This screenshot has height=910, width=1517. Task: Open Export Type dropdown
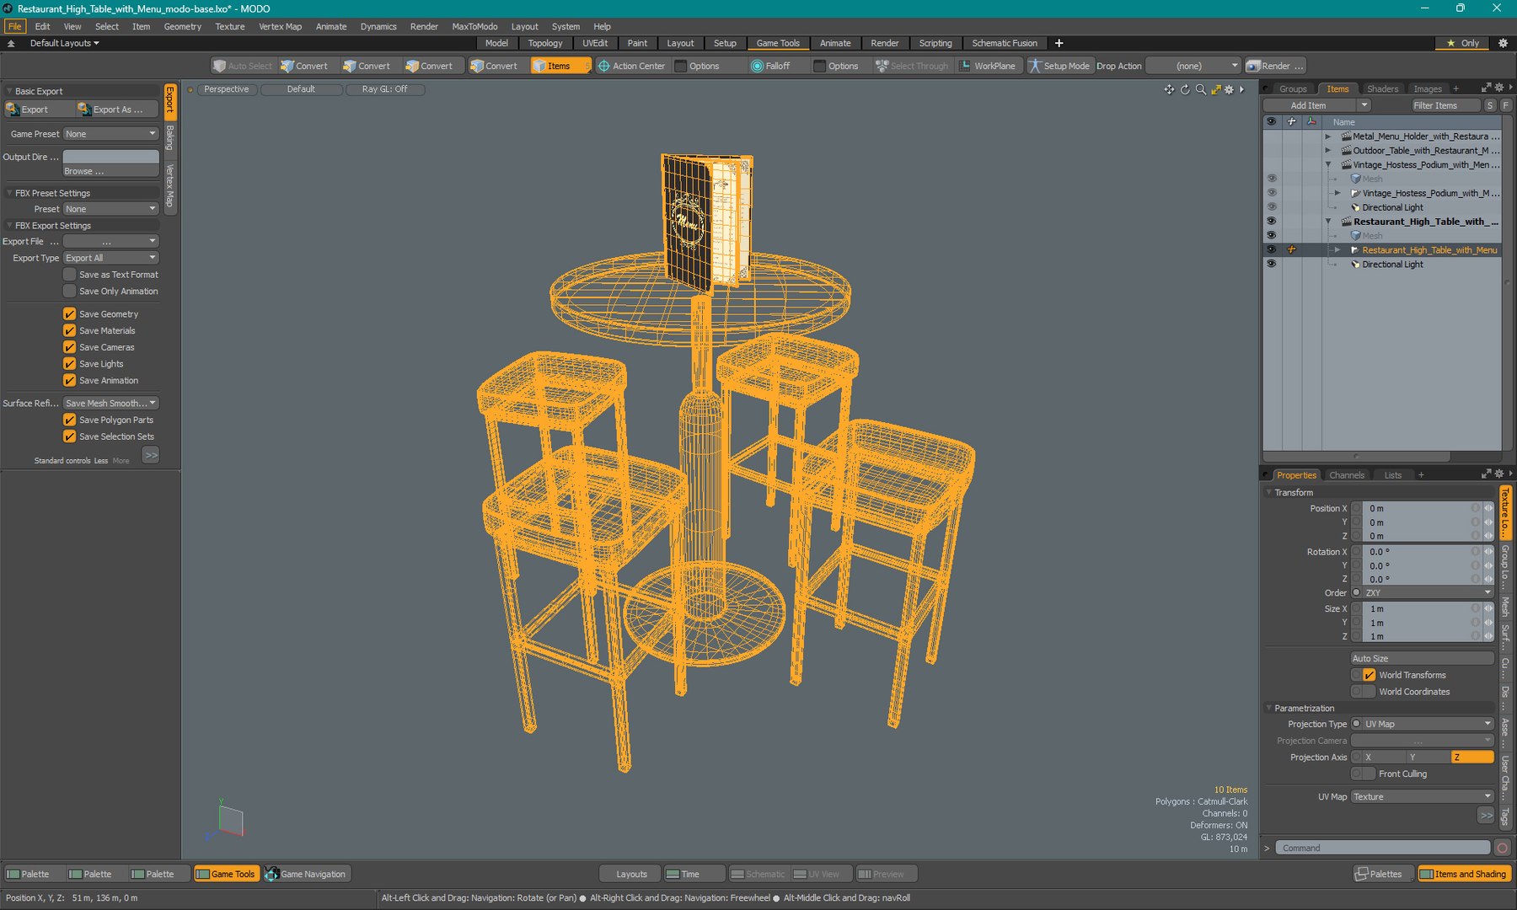[x=111, y=258]
